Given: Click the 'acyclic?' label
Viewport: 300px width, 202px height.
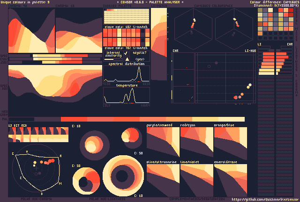Looking at the screenshot, I should [140, 53].
